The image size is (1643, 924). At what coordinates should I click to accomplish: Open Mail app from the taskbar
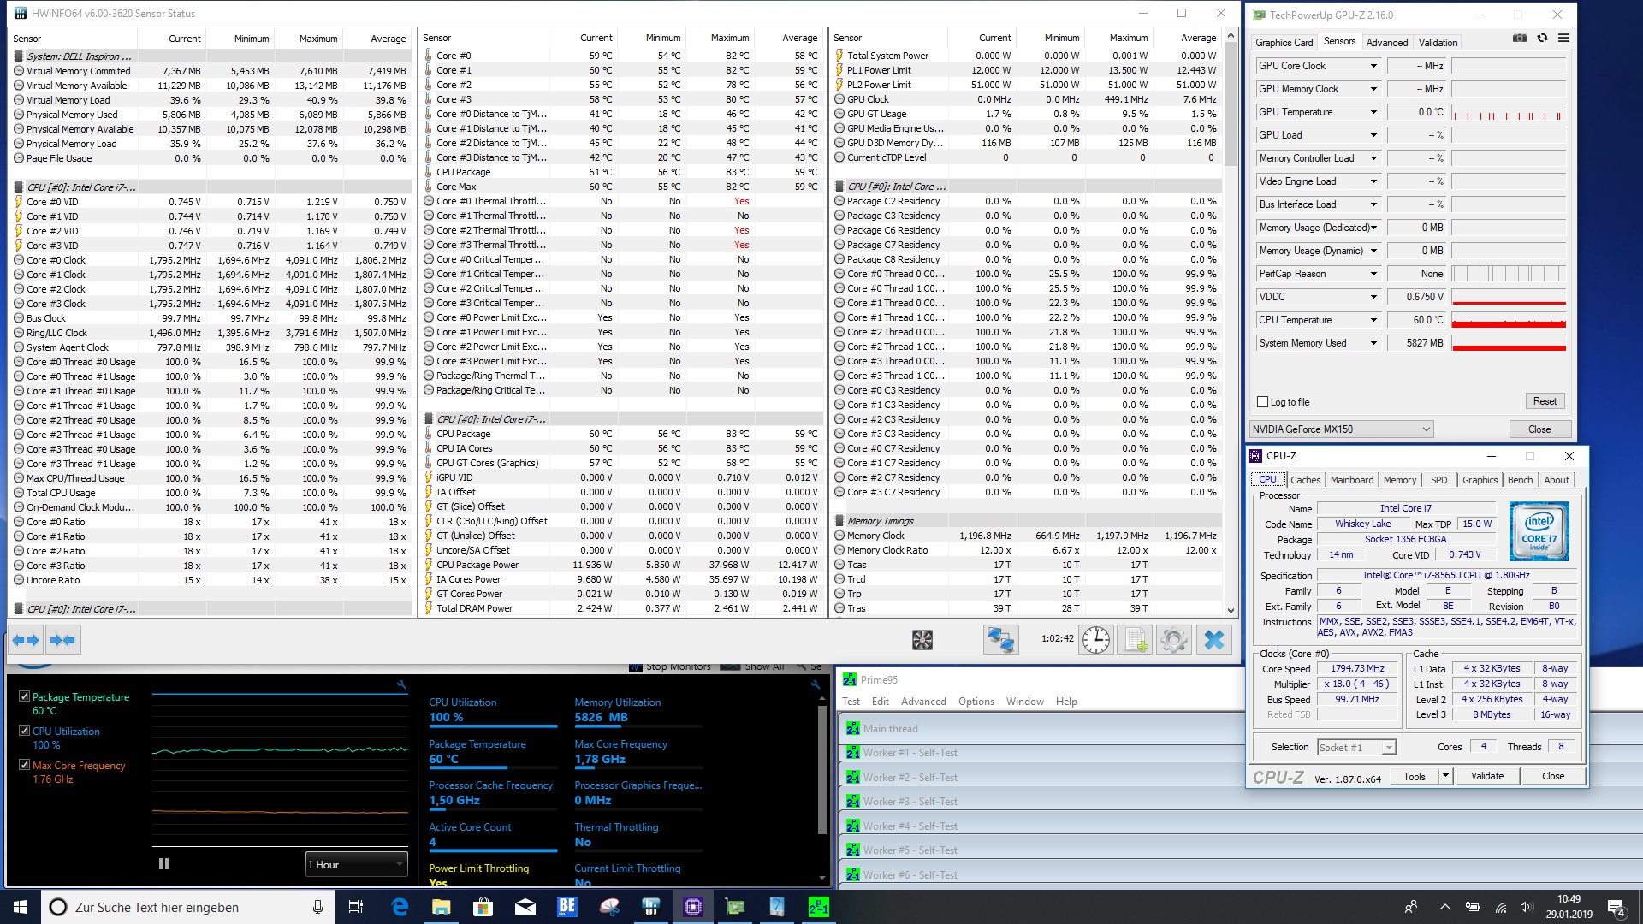point(525,907)
